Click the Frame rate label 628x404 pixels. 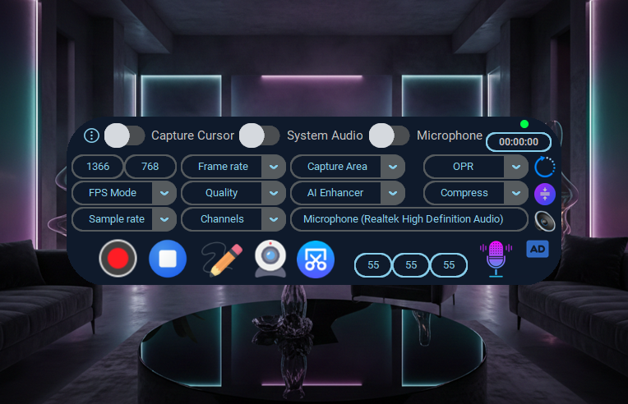coord(223,167)
